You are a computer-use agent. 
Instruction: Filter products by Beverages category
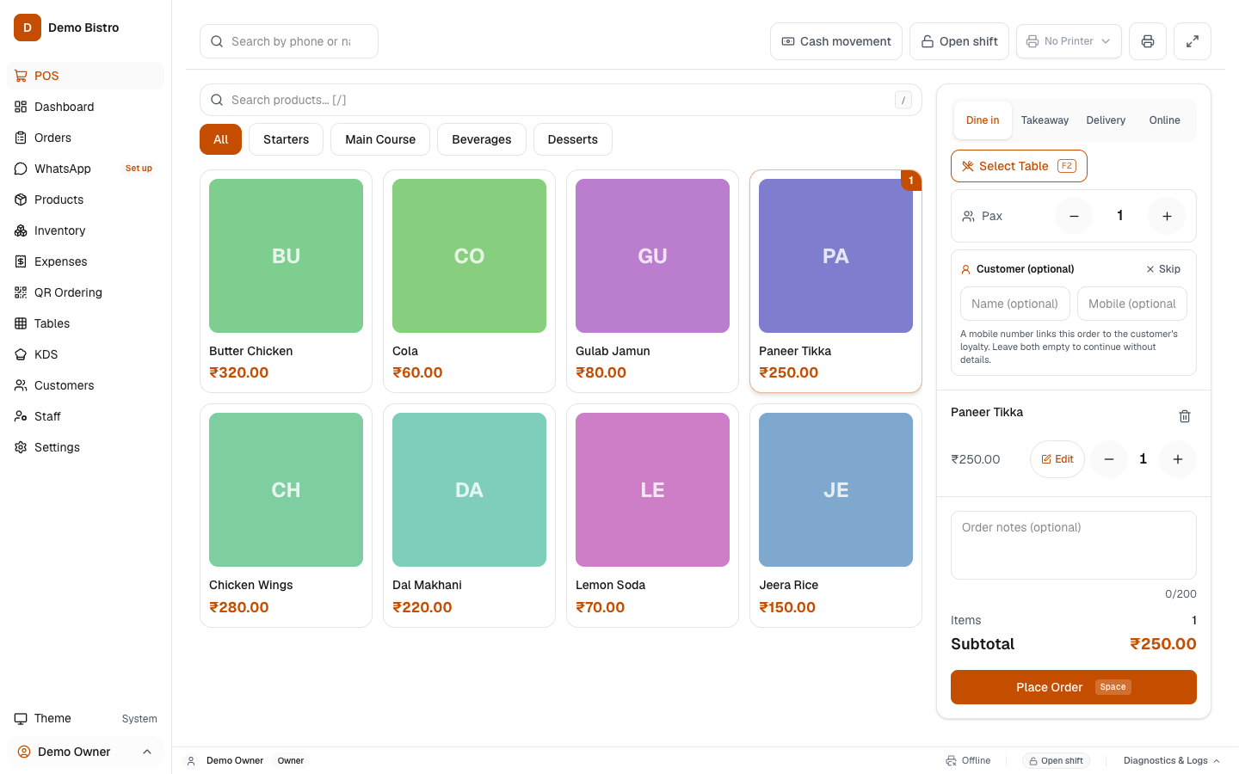482,139
